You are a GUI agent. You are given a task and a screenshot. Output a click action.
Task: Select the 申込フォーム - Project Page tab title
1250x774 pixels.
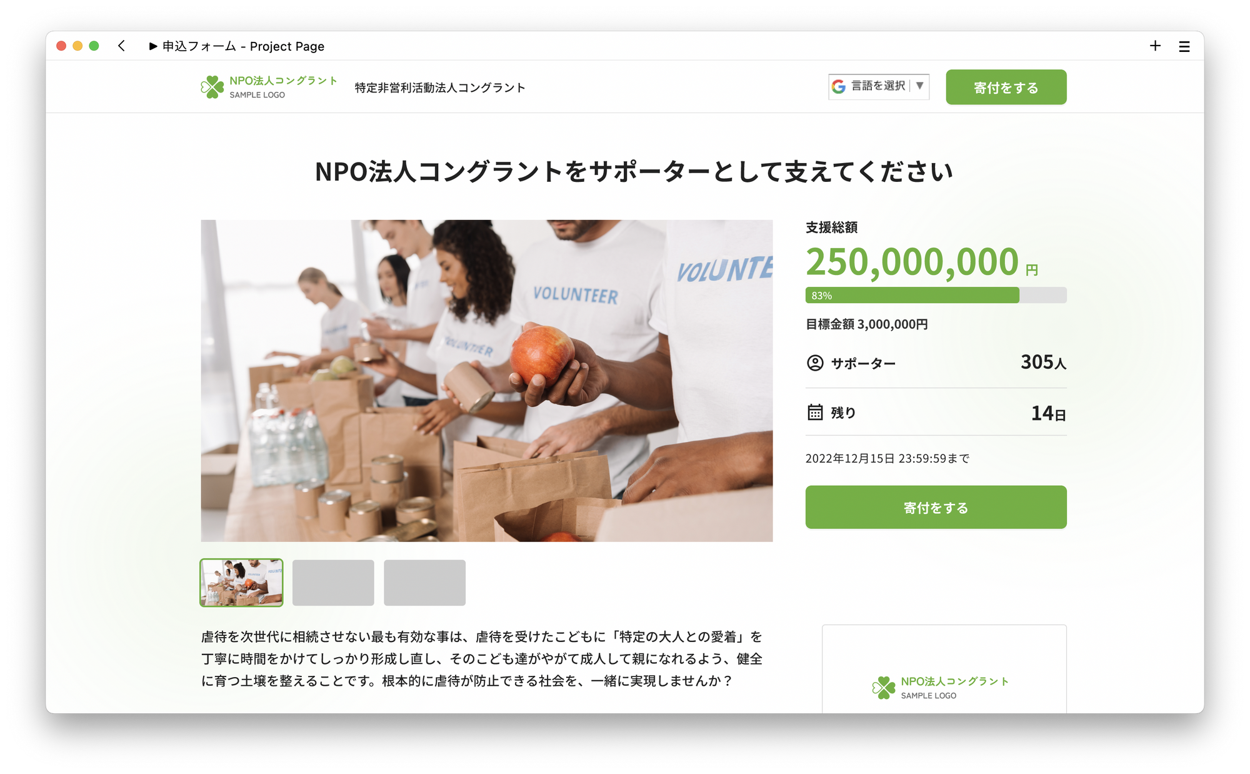point(243,46)
